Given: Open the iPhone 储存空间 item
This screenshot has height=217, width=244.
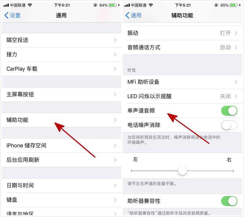Looking at the screenshot, I should tap(62, 146).
